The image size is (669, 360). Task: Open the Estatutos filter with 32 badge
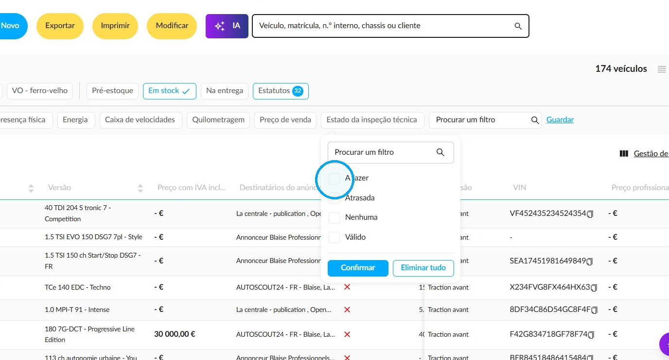(x=281, y=91)
